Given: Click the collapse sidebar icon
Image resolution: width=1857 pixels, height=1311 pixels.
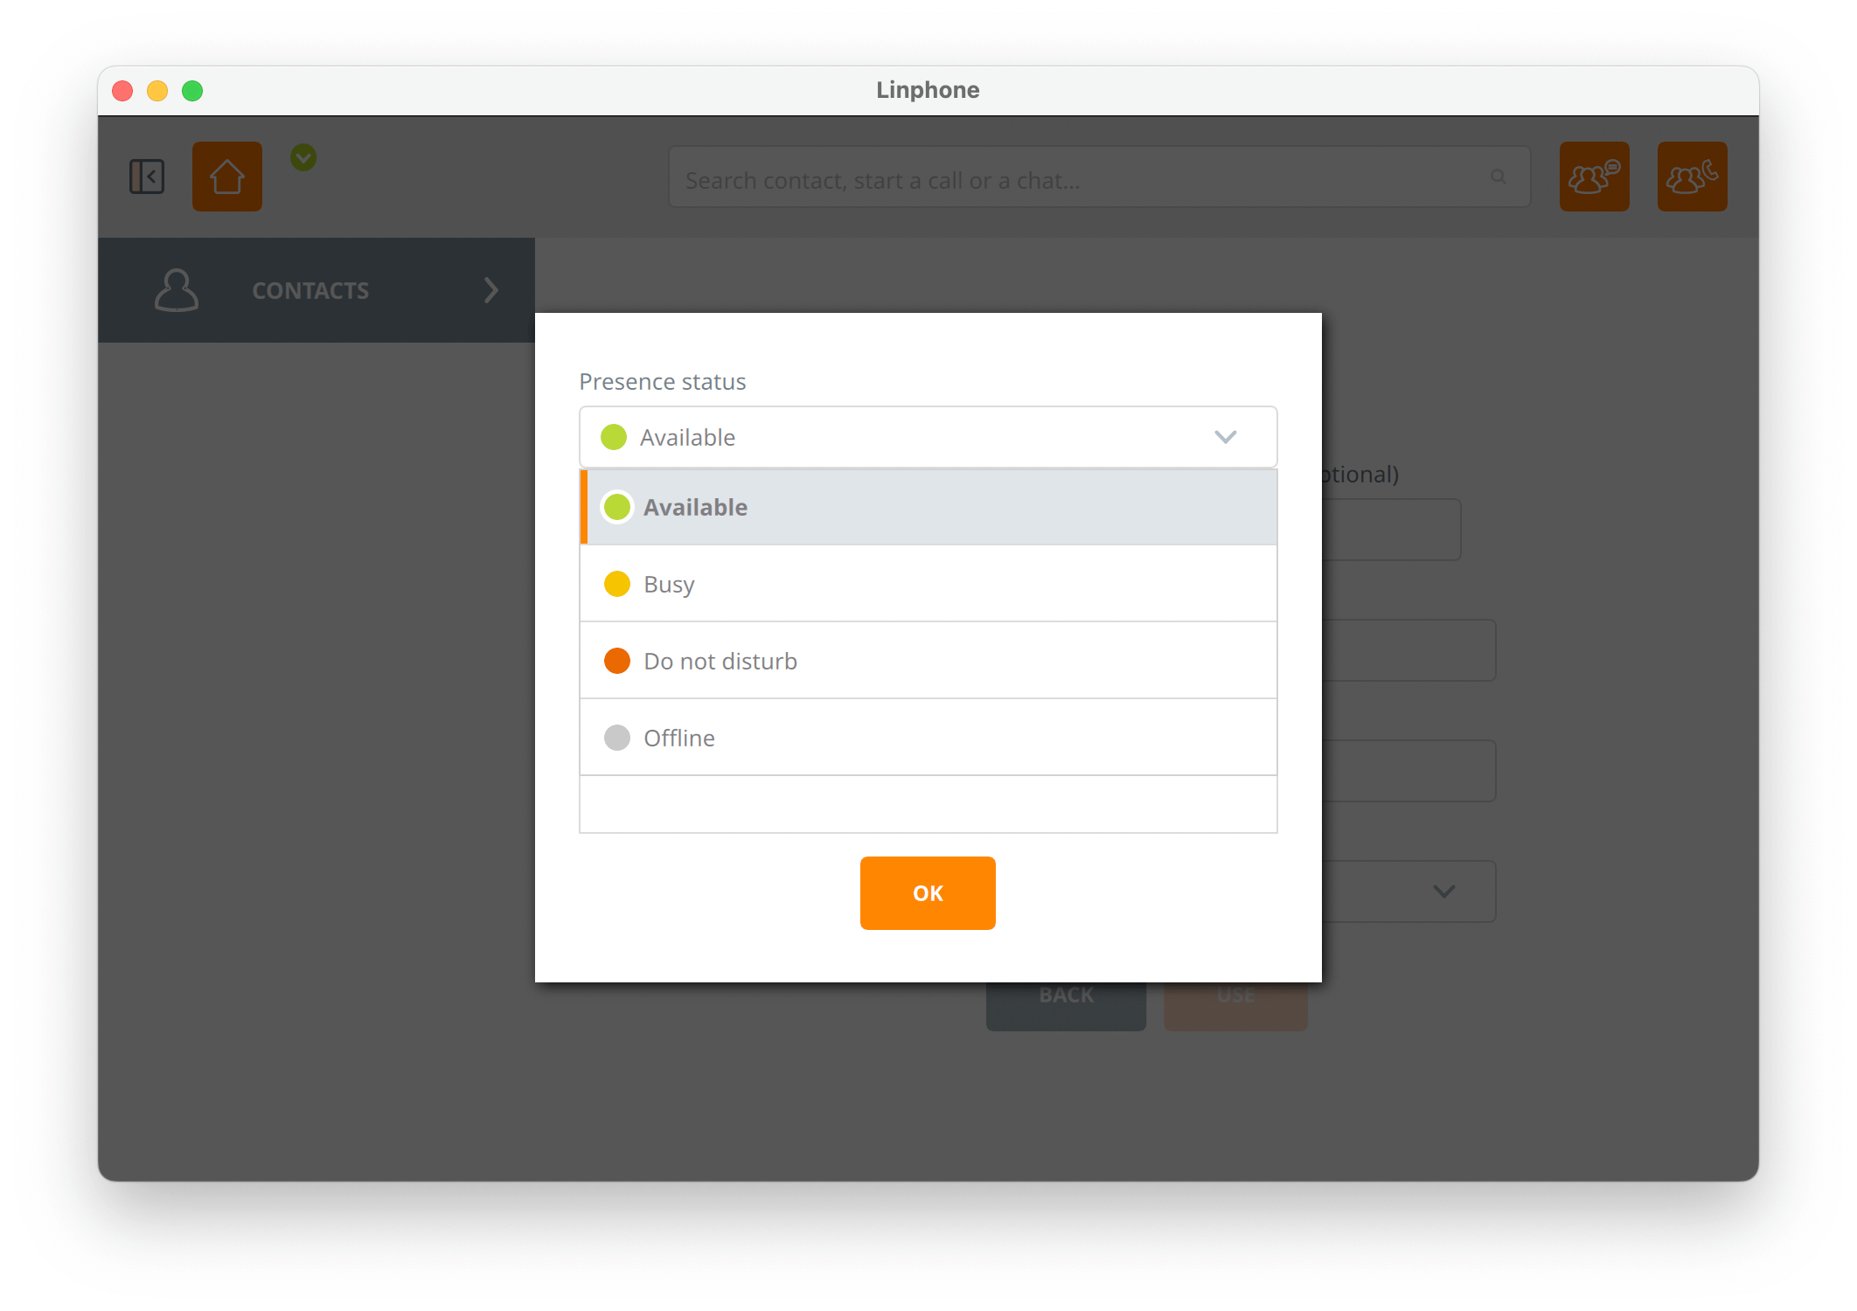Looking at the screenshot, I should pyautogui.click(x=145, y=176).
